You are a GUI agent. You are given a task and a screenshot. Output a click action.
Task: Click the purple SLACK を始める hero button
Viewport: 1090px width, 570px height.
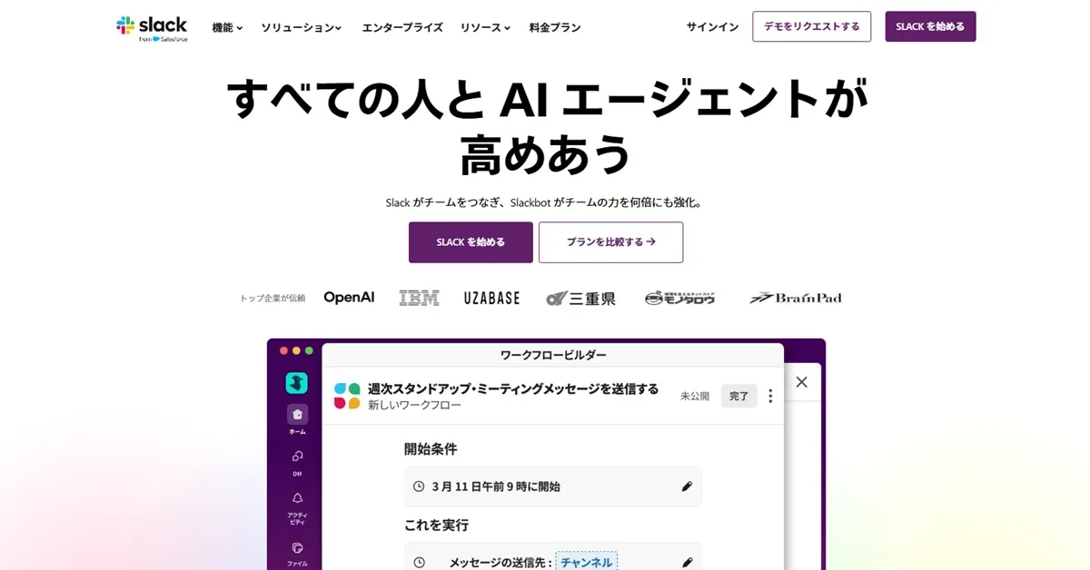[471, 242]
